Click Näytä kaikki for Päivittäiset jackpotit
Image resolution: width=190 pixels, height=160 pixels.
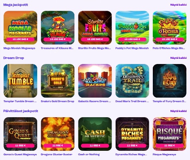pos(178,111)
